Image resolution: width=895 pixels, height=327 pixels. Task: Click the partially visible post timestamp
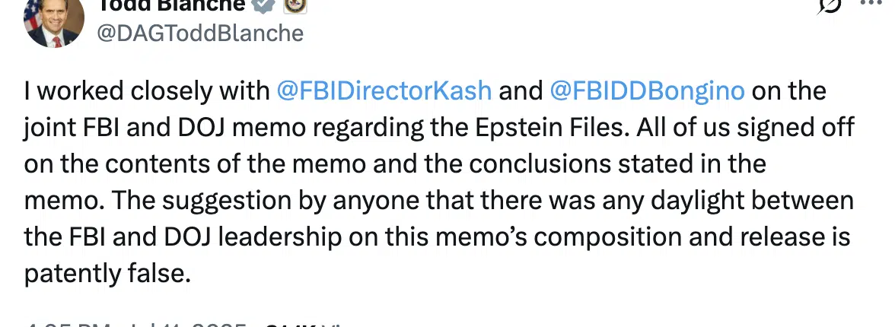pos(135,324)
